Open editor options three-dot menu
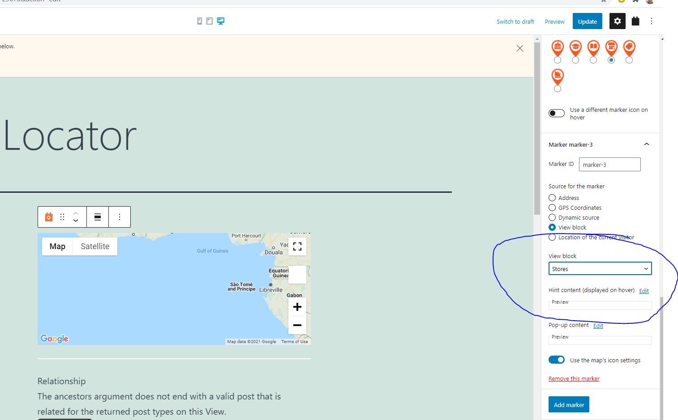Image resolution: width=678 pixels, height=420 pixels. click(652, 21)
